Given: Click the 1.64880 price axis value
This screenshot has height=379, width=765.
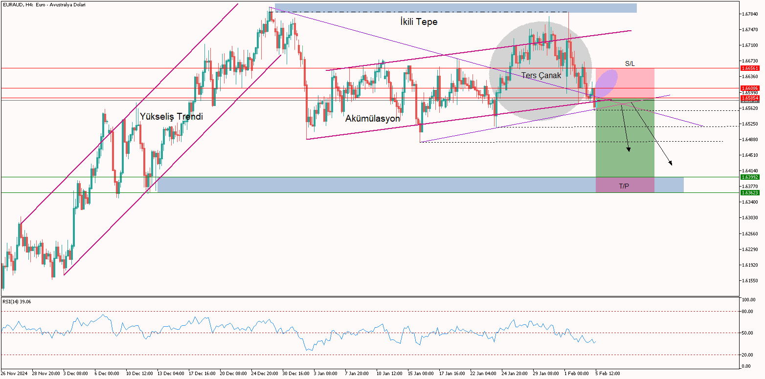Looking at the screenshot, I should [x=750, y=140].
